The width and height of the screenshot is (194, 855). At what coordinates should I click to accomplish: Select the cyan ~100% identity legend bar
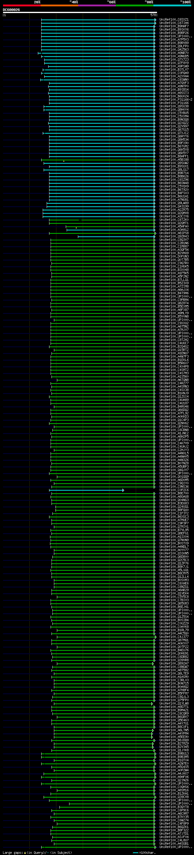point(172,5)
